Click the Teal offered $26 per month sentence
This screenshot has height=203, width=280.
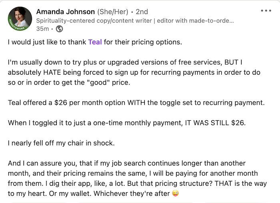click(x=136, y=103)
